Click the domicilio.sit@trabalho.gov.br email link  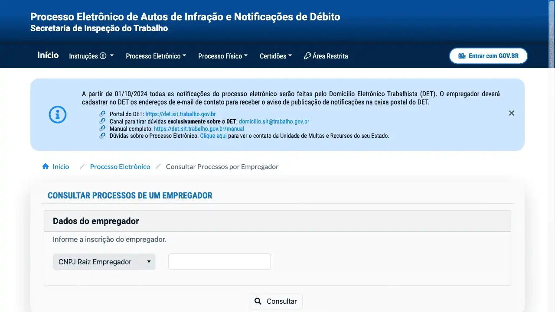(x=274, y=122)
